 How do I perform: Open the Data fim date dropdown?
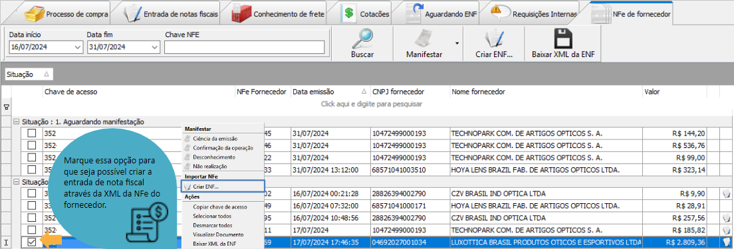point(154,47)
